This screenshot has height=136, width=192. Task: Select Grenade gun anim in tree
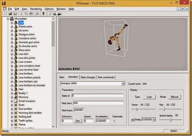coord(29,42)
